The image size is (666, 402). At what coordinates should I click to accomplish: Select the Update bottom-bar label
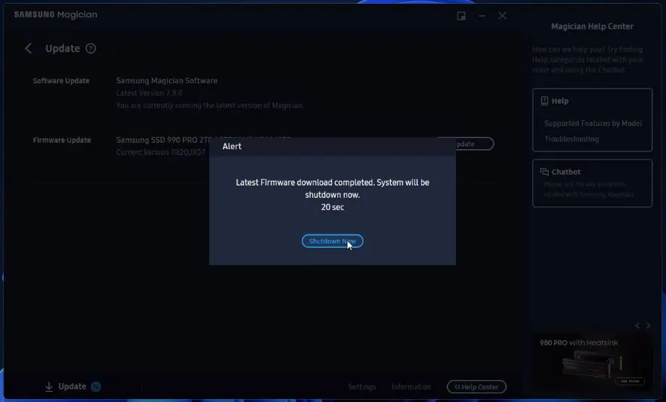coord(72,386)
